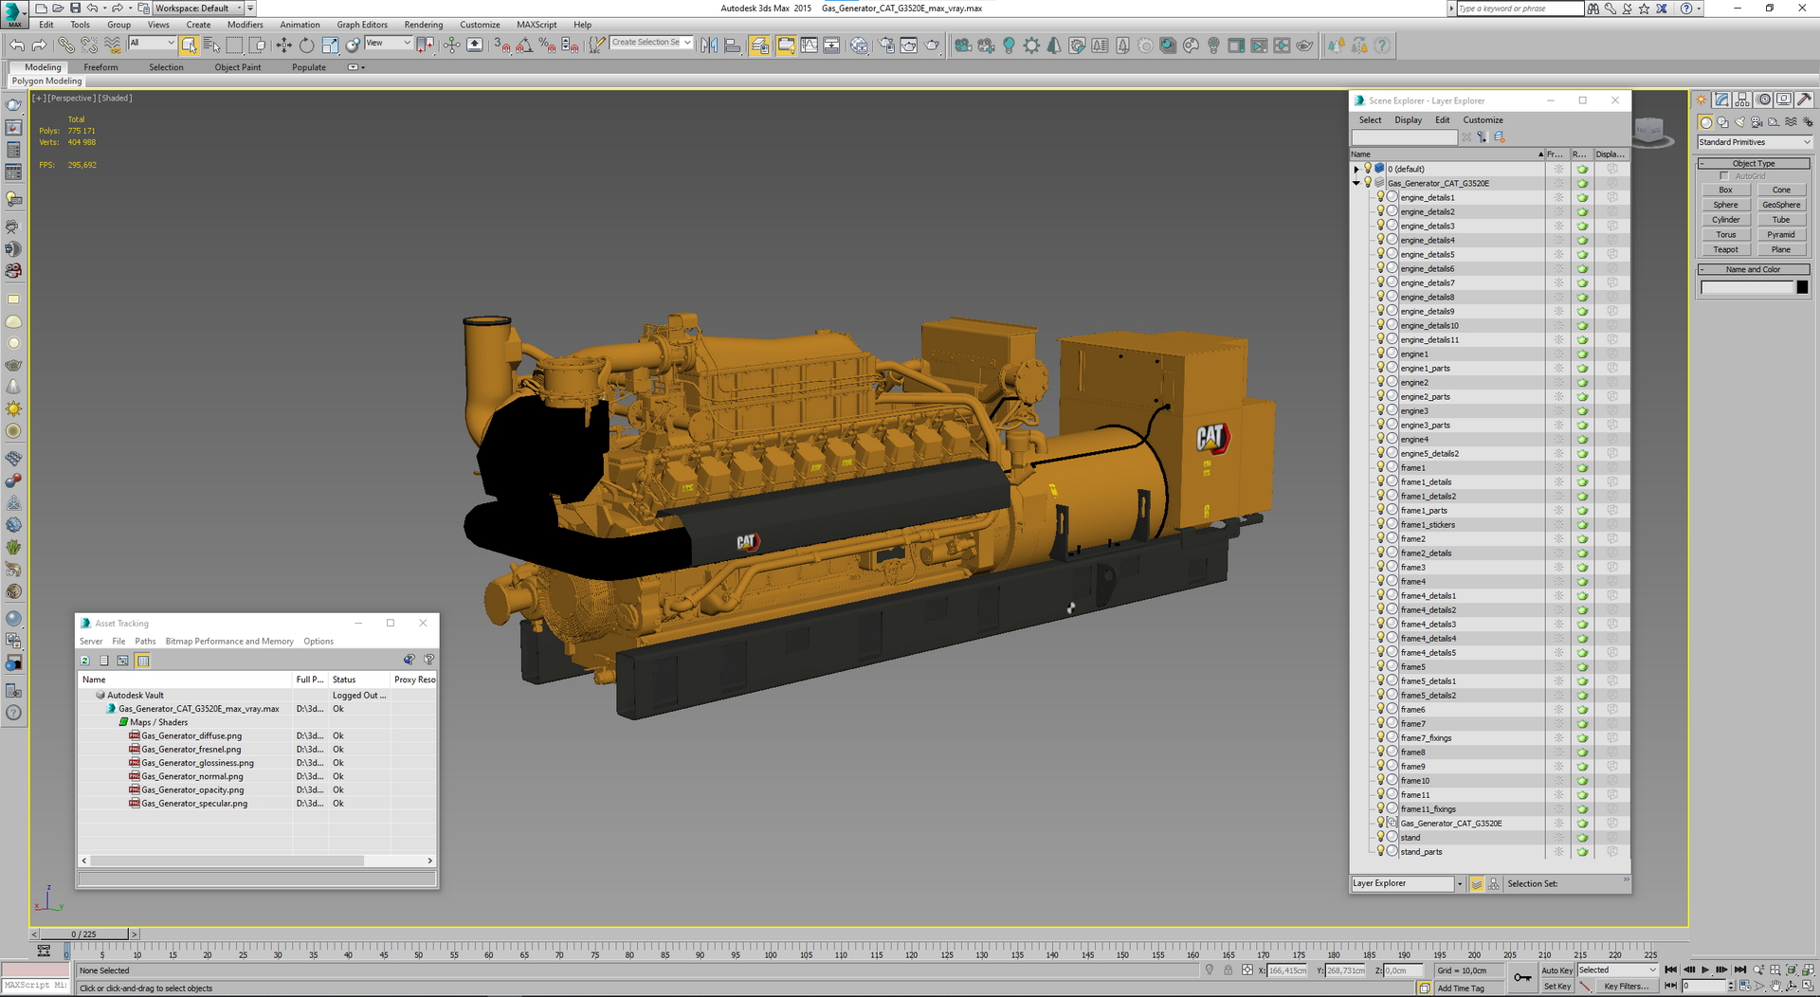
Task: Click the Mirror tool icon
Action: [709, 45]
